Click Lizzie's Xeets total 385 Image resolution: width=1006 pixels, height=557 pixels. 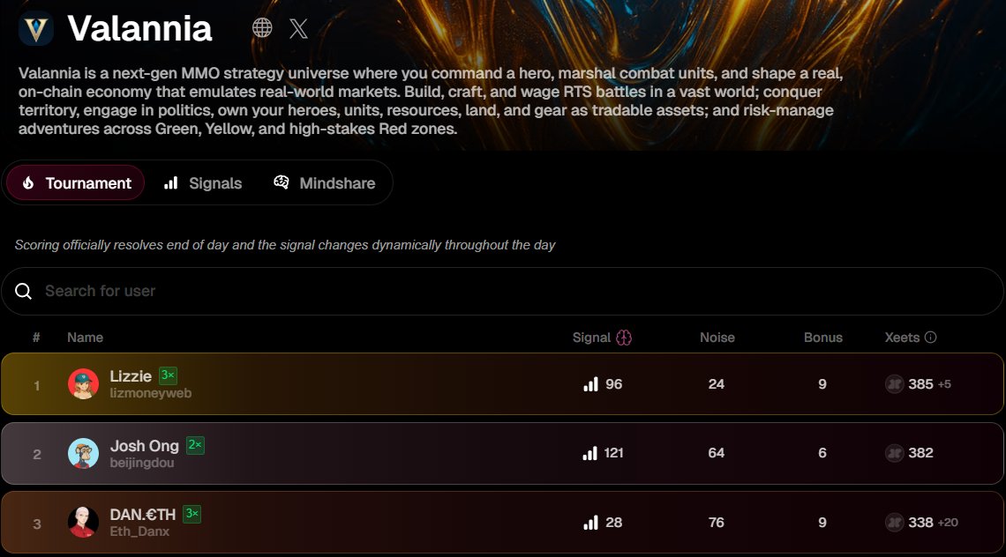[920, 384]
